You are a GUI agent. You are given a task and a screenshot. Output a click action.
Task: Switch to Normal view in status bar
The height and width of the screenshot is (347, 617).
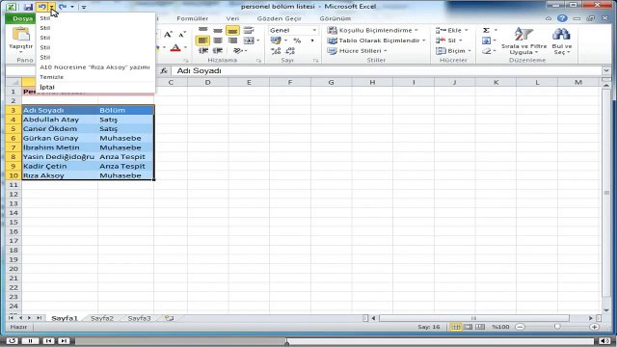[455, 327]
